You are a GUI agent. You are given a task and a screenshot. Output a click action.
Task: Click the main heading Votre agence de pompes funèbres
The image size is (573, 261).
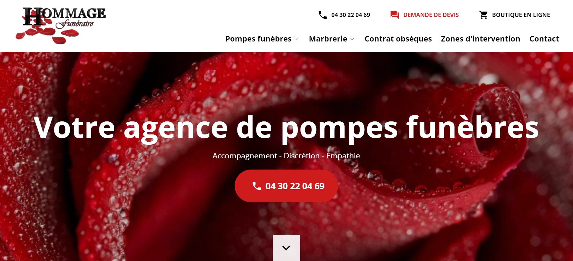click(286, 128)
